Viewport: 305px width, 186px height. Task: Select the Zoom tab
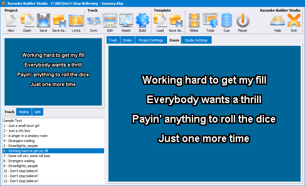(x=174, y=40)
